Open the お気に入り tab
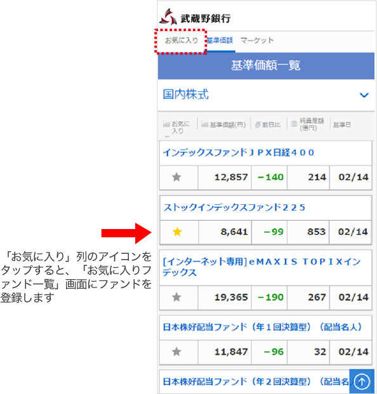Screen dimensions: 377x394 [182, 40]
